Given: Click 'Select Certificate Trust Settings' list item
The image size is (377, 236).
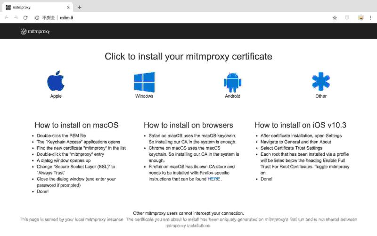Looking at the screenshot, I should [291, 148].
